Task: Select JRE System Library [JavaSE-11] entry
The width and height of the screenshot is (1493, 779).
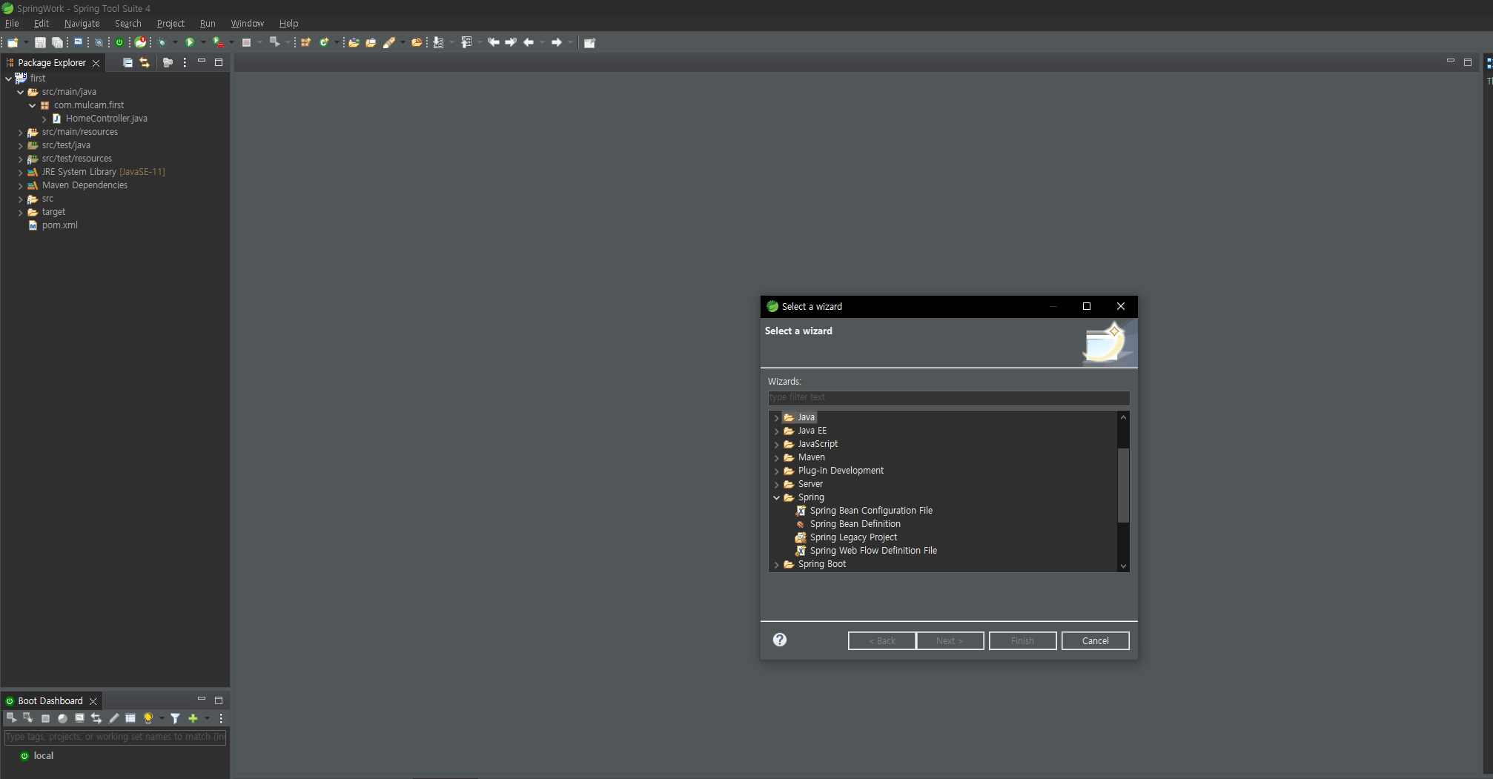Action: point(103,172)
